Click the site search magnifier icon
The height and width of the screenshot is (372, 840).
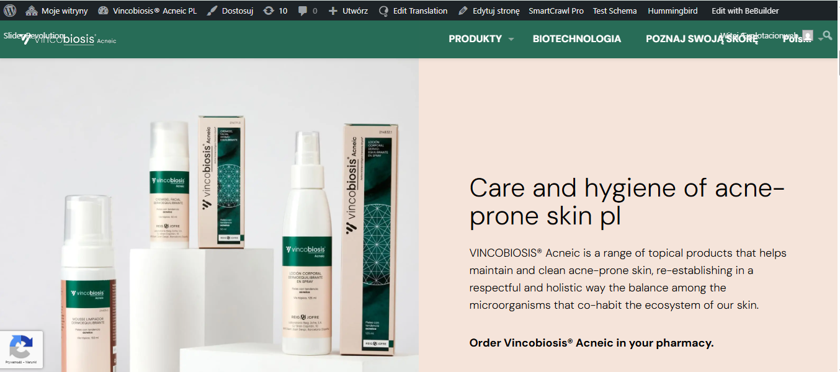point(828,36)
